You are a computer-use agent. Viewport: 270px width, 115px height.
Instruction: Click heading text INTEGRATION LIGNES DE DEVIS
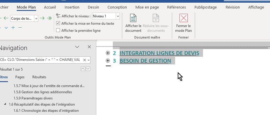(159, 53)
